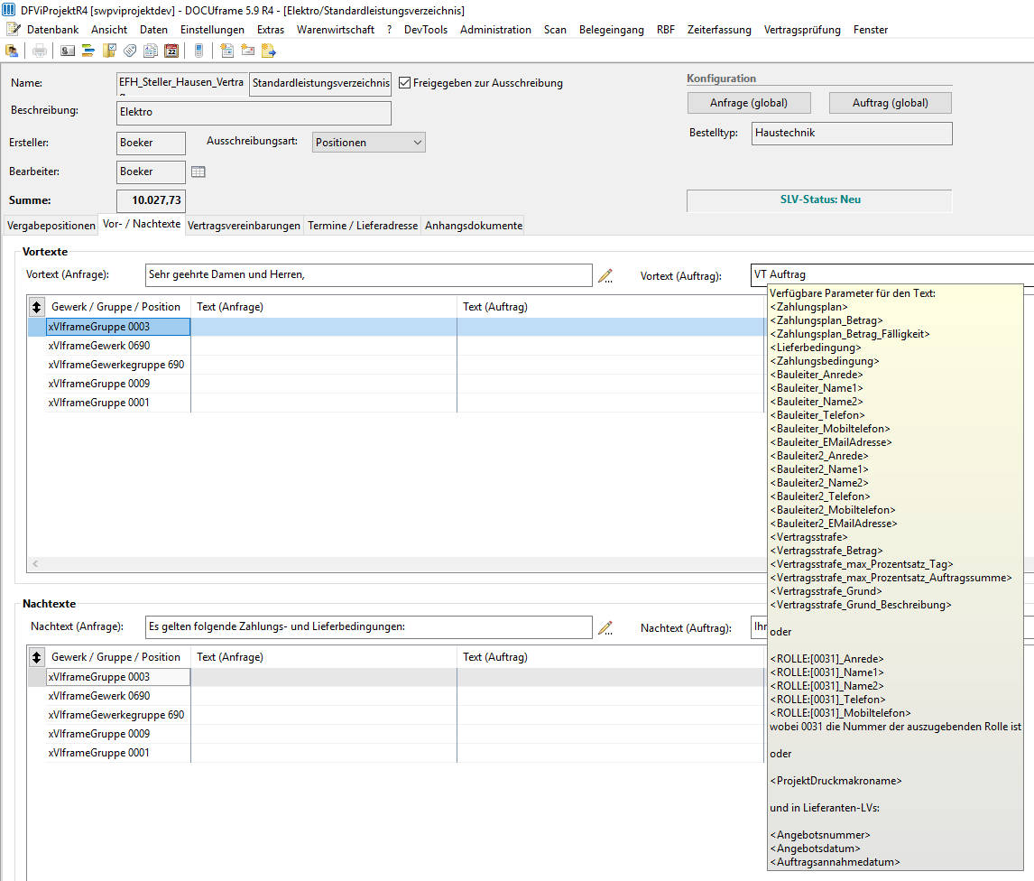Viewport: 1034px width, 881px height.
Task: Click the SLV-Status: Neu button
Action: pyautogui.click(x=819, y=200)
